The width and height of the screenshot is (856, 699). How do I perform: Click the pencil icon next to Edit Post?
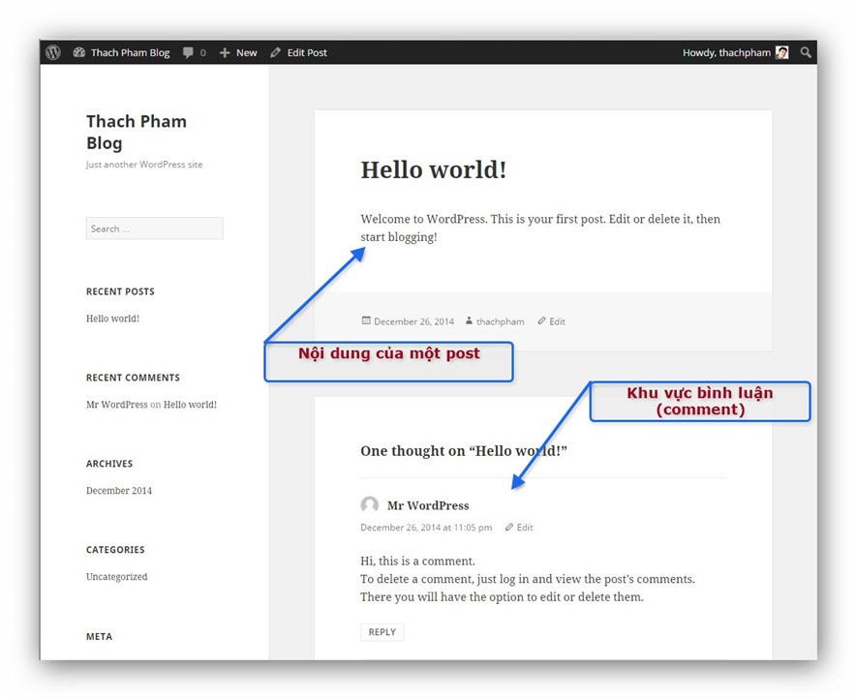pos(276,52)
